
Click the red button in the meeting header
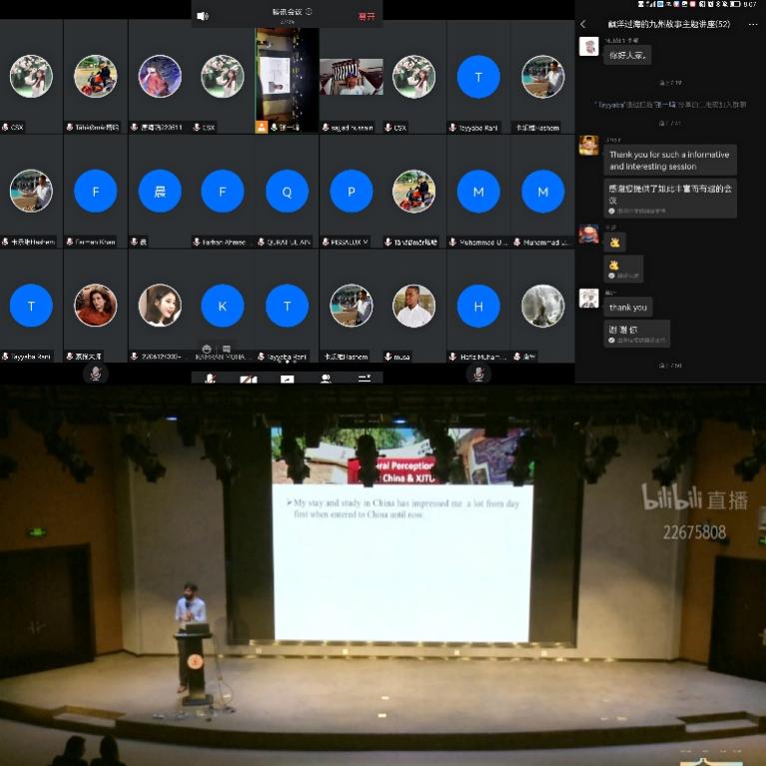(367, 16)
